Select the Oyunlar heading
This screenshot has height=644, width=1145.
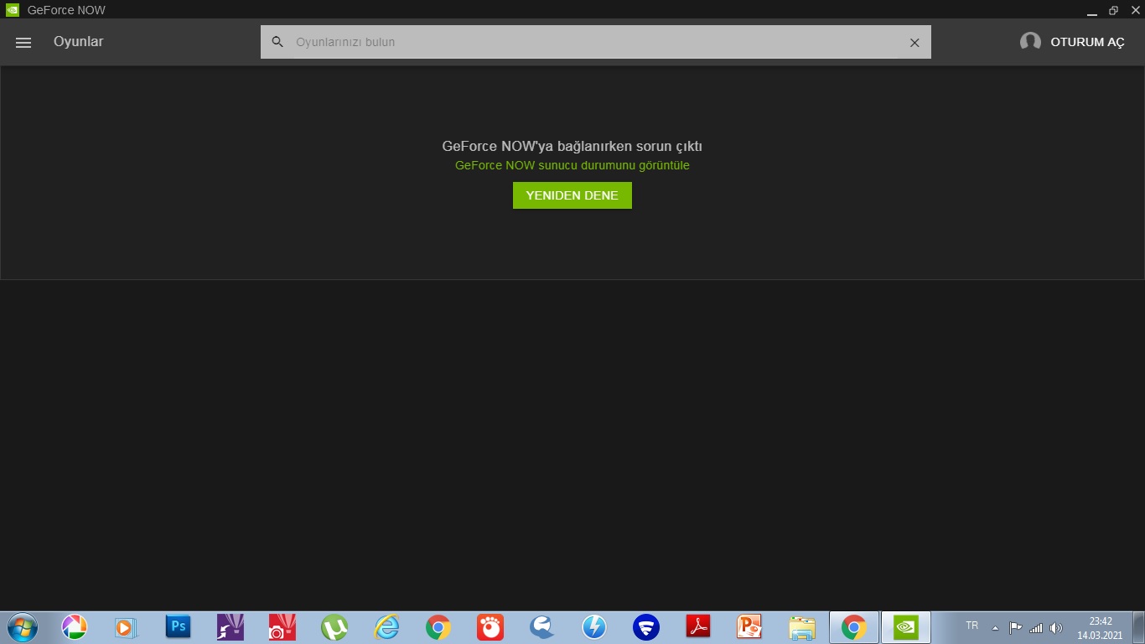(x=79, y=42)
